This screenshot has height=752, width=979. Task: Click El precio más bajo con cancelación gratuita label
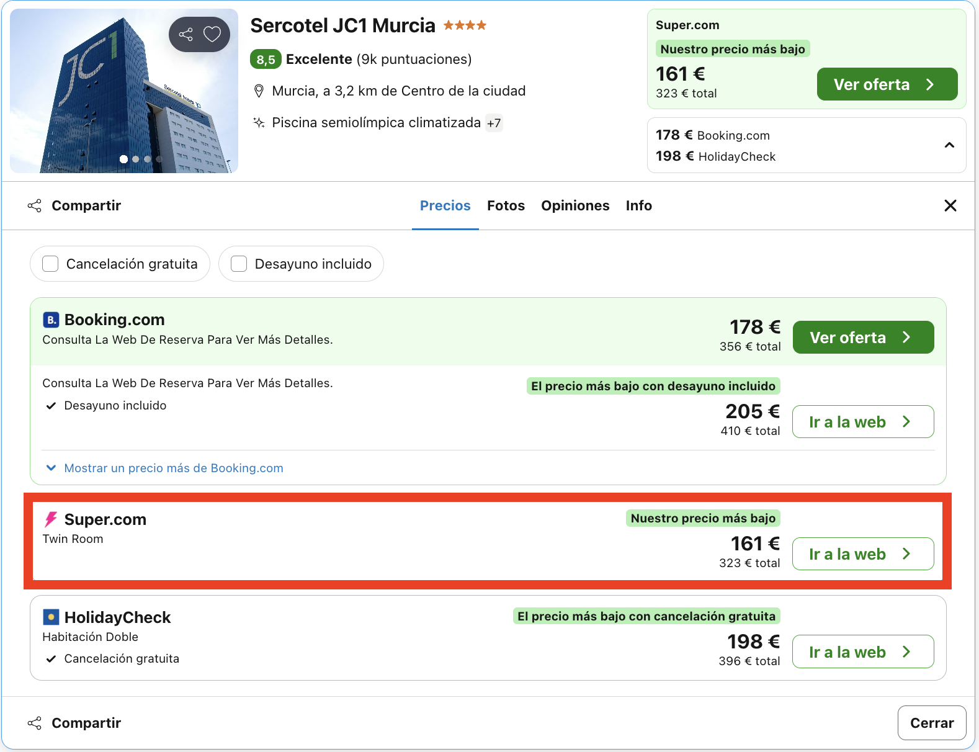tap(646, 616)
